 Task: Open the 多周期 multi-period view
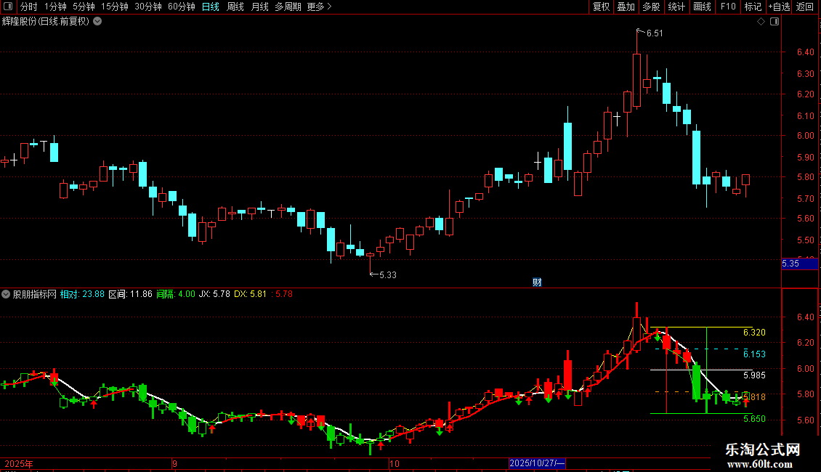(x=288, y=7)
